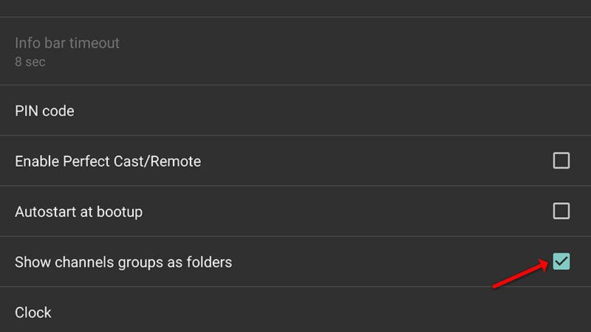Click the teal checkmark icon
Screen dimensions: 591x332
click(x=561, y=261)
